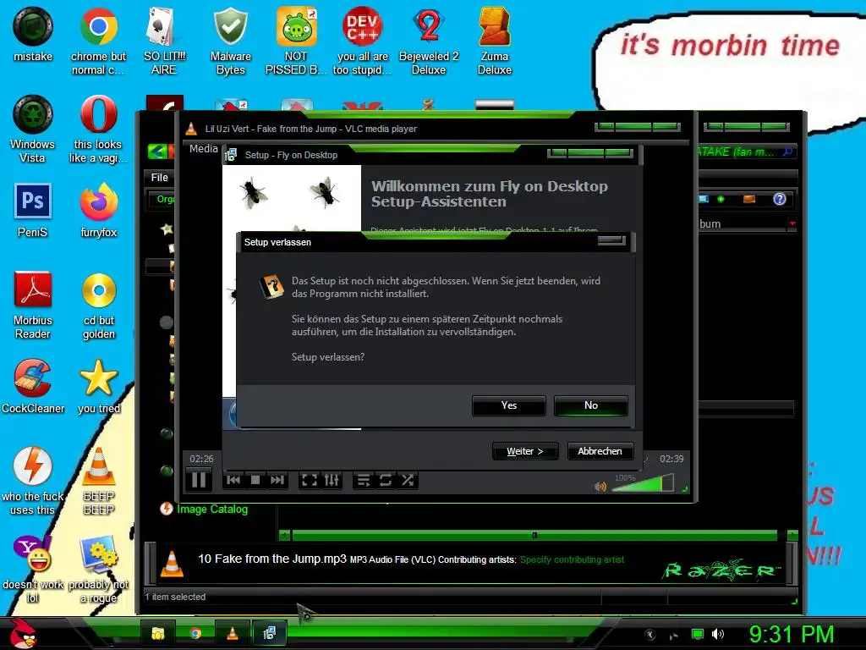Open the NOT PISSED Bad Piggies icon

296,41
